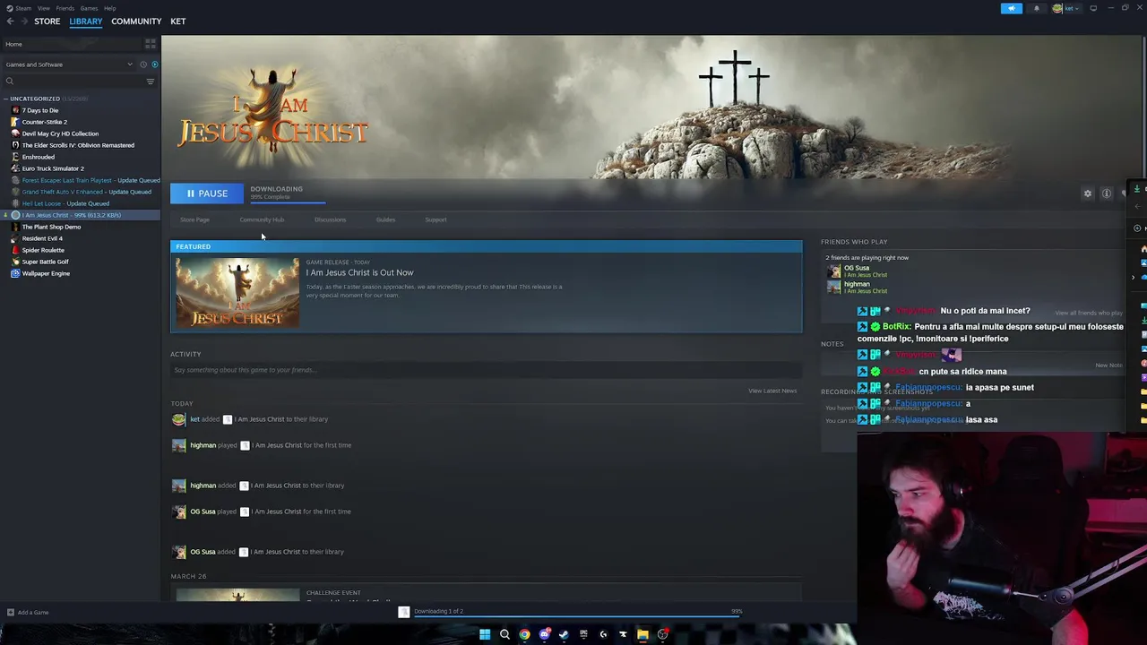Select Enshrouded in library list

coord(38,157)
